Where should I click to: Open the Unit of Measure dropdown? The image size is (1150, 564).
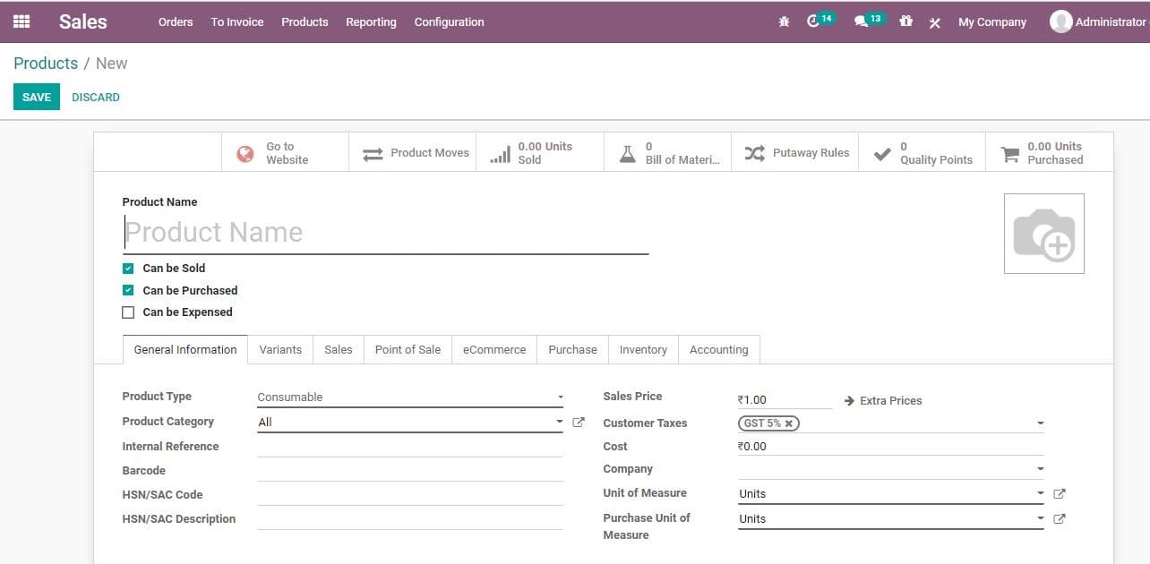click(x=1040, y=493)
